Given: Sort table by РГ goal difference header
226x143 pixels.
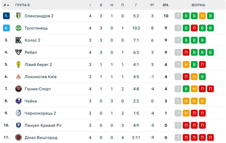Looking at the screenshot, I should 152,5.
